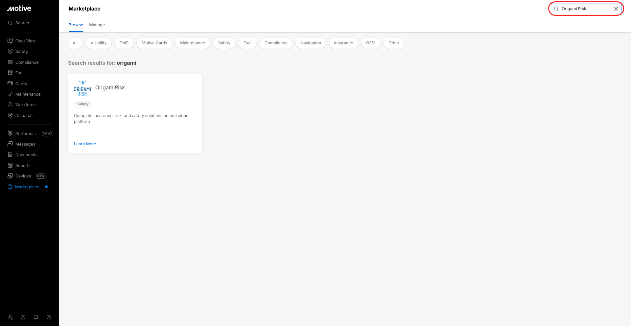Open notifications bell icon
The height and width of the screenshot is (326, 631).
click(36, 317)
